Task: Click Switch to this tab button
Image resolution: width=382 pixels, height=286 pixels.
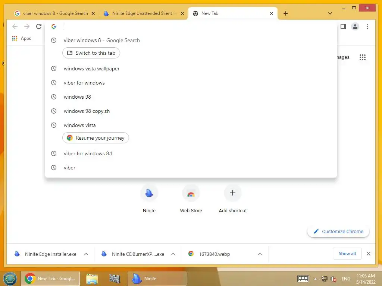Action: coord(91,53)
